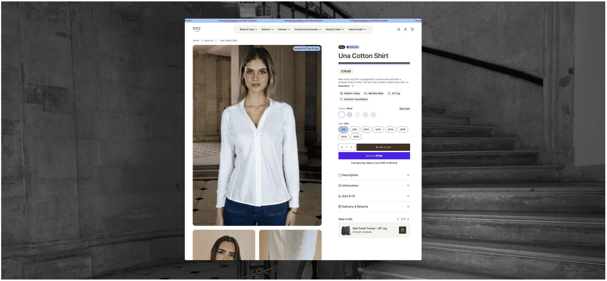Viewport: 607px width, 281px height.
Task: Go to Bottoms breadcrumb
Action: point(209,41)
